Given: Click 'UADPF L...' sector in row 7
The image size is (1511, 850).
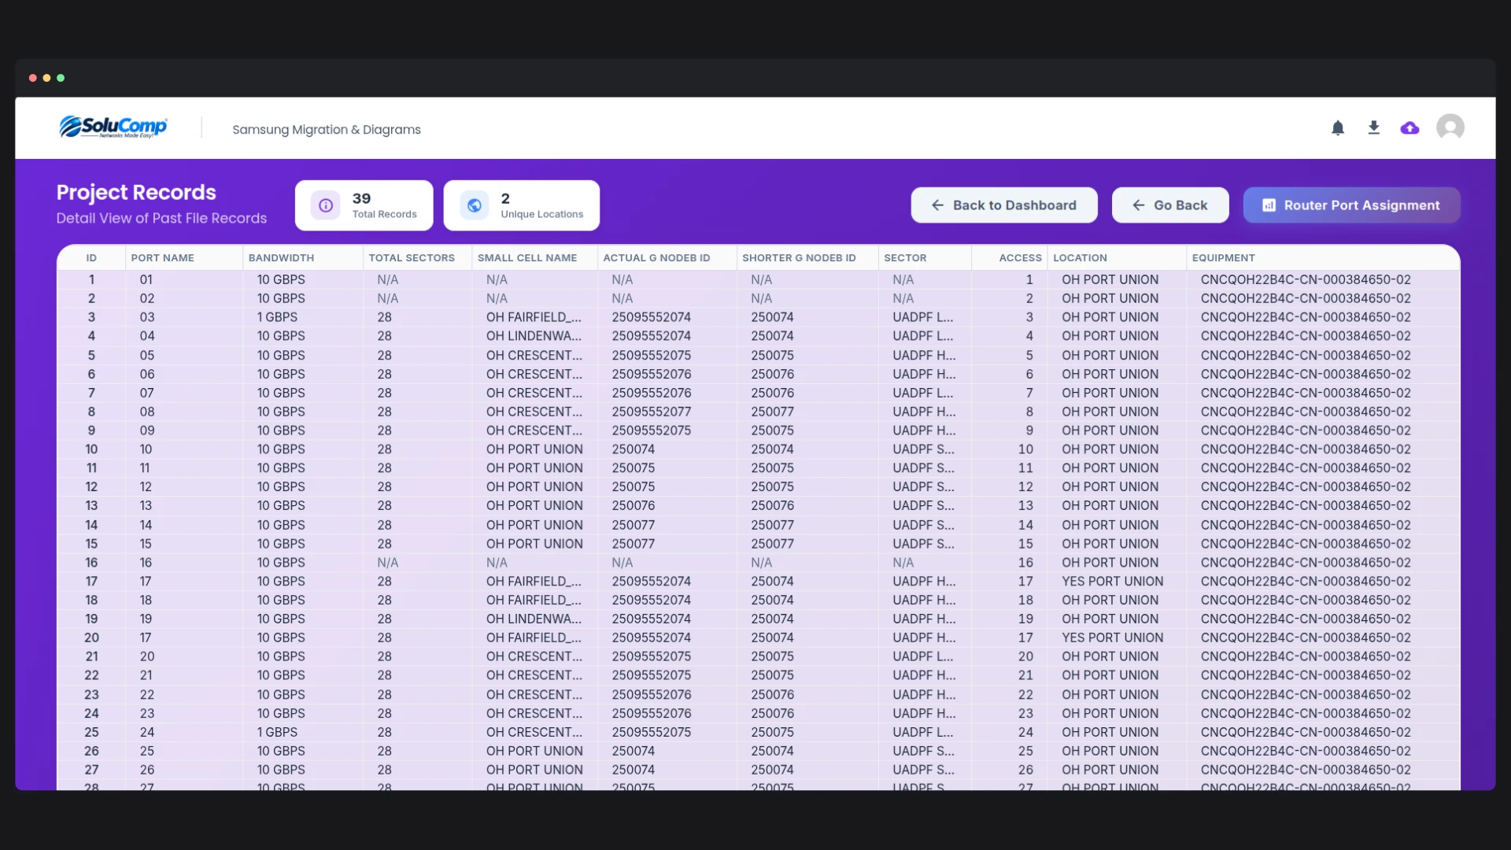Looking at the screenshot, I should (922, 393).
